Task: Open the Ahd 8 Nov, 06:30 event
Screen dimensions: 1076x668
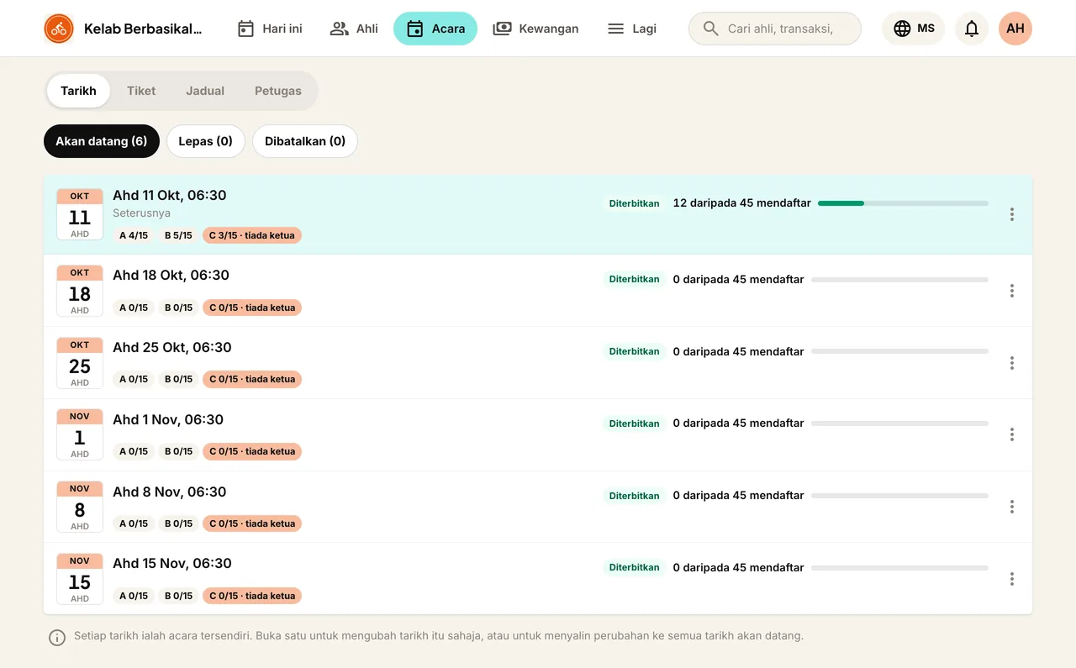Action: 538,507
